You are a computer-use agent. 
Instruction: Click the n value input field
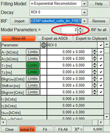click(x=69, y=30)
